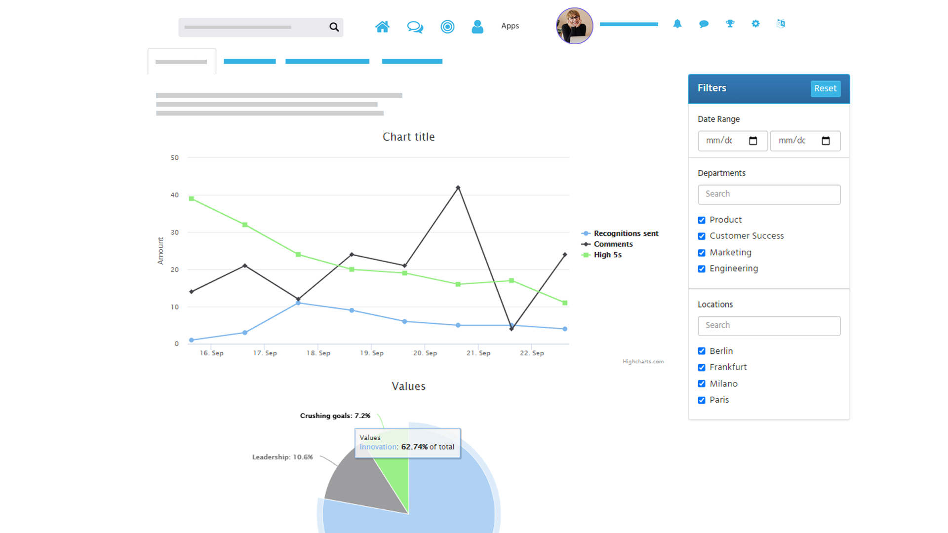Click the target goals icon
The image size is (948, 533).
tap(447, 27)
